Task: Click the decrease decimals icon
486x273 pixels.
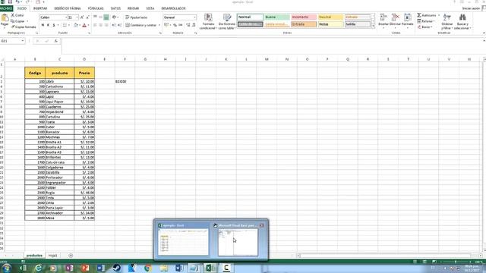Action: [194, 25]
